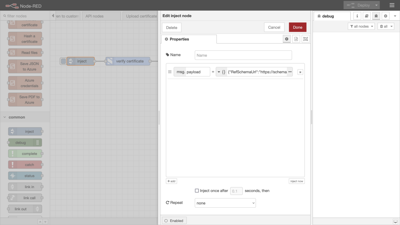Expand the JSON editor with ellipsis button
Screen dimensions: 400x225
click(290, 72)
